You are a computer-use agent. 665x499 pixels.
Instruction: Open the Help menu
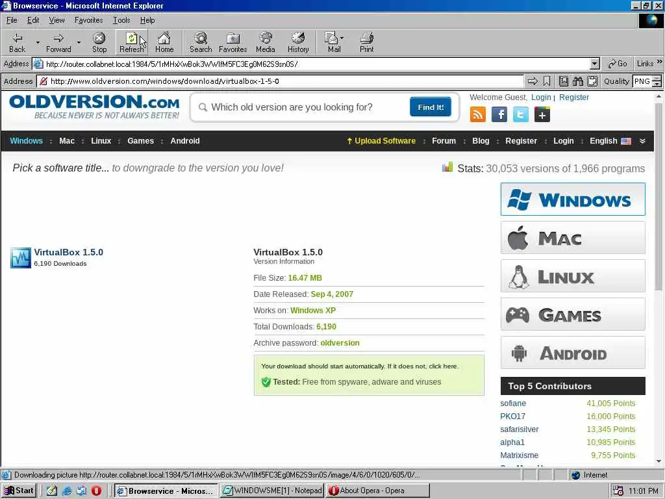tap(147, 20)
